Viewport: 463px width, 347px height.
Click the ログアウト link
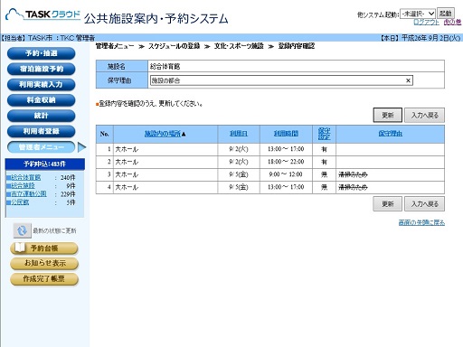point(426,22)
